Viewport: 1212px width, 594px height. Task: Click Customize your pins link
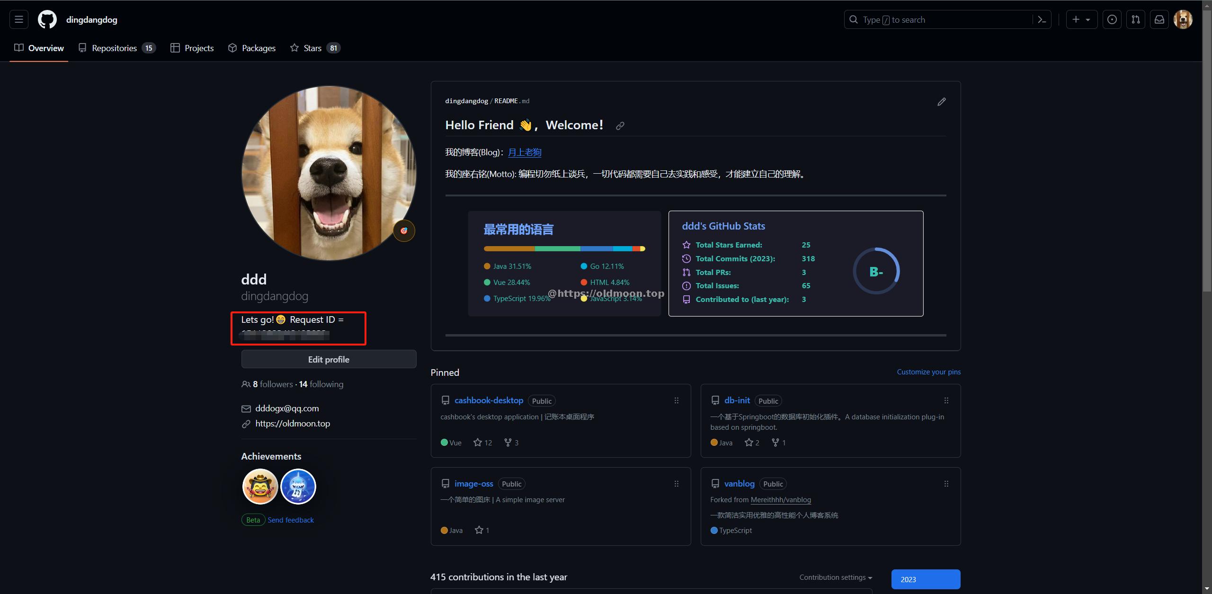pyautogui.click(x=929, y=372)
